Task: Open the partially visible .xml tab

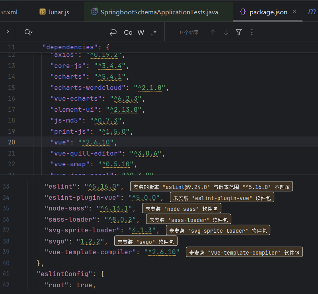Action: 8,12
